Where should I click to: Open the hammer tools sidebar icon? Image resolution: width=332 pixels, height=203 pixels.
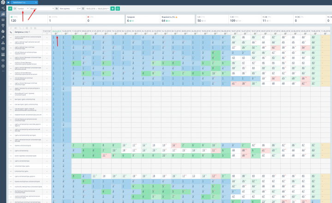click(3, 37)
